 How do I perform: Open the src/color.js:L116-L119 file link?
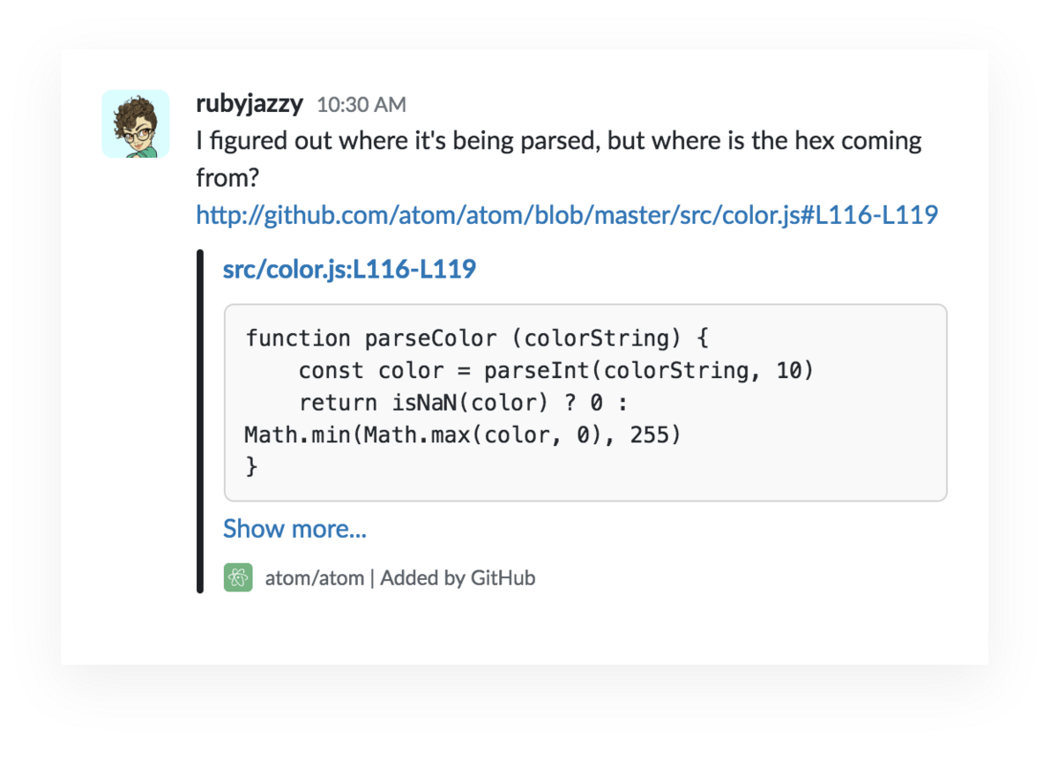[348, 269]
